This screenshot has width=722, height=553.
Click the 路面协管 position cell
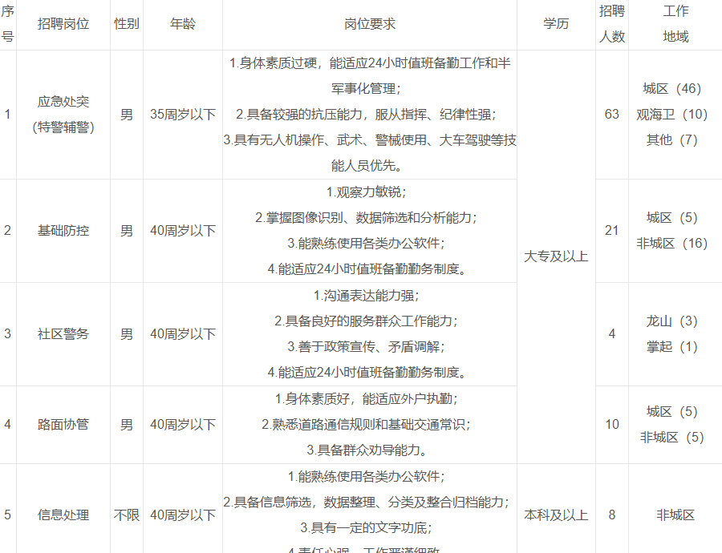[63, 424]
